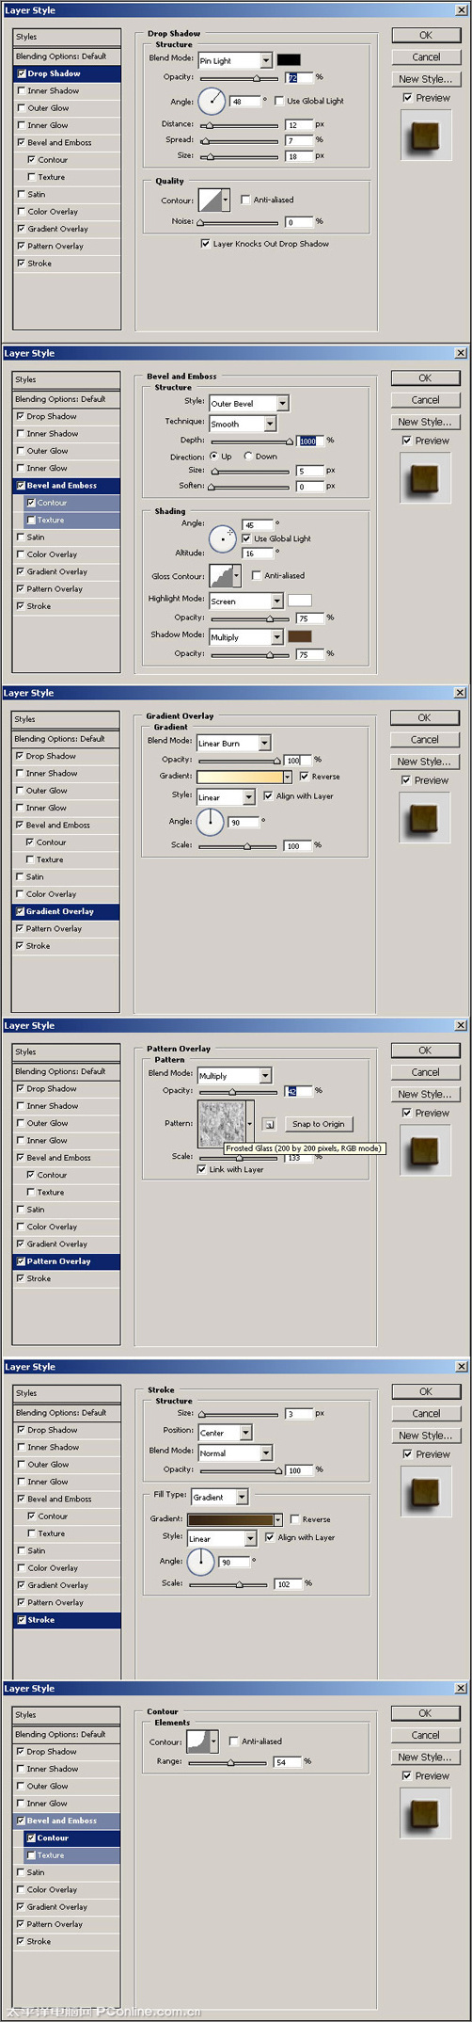
Task: Click the Depth field showing 1000
Action: click(310, 441)
